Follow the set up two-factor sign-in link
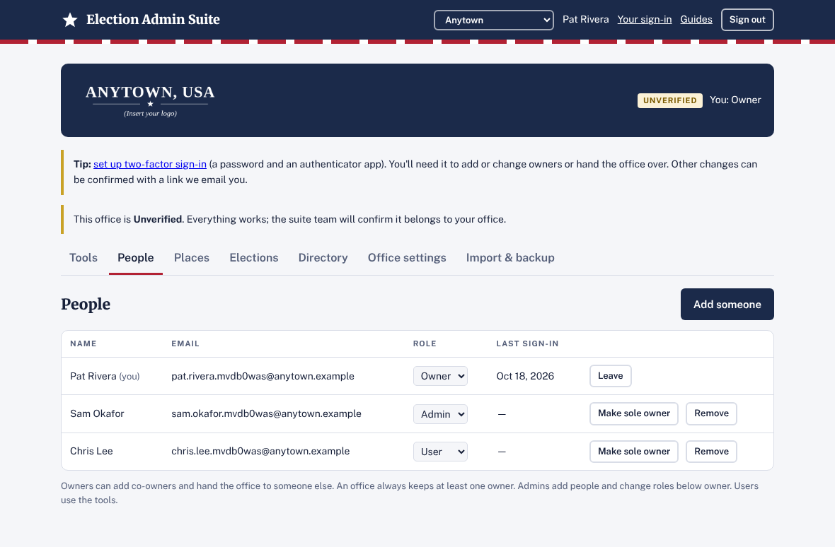 (149, 164)
